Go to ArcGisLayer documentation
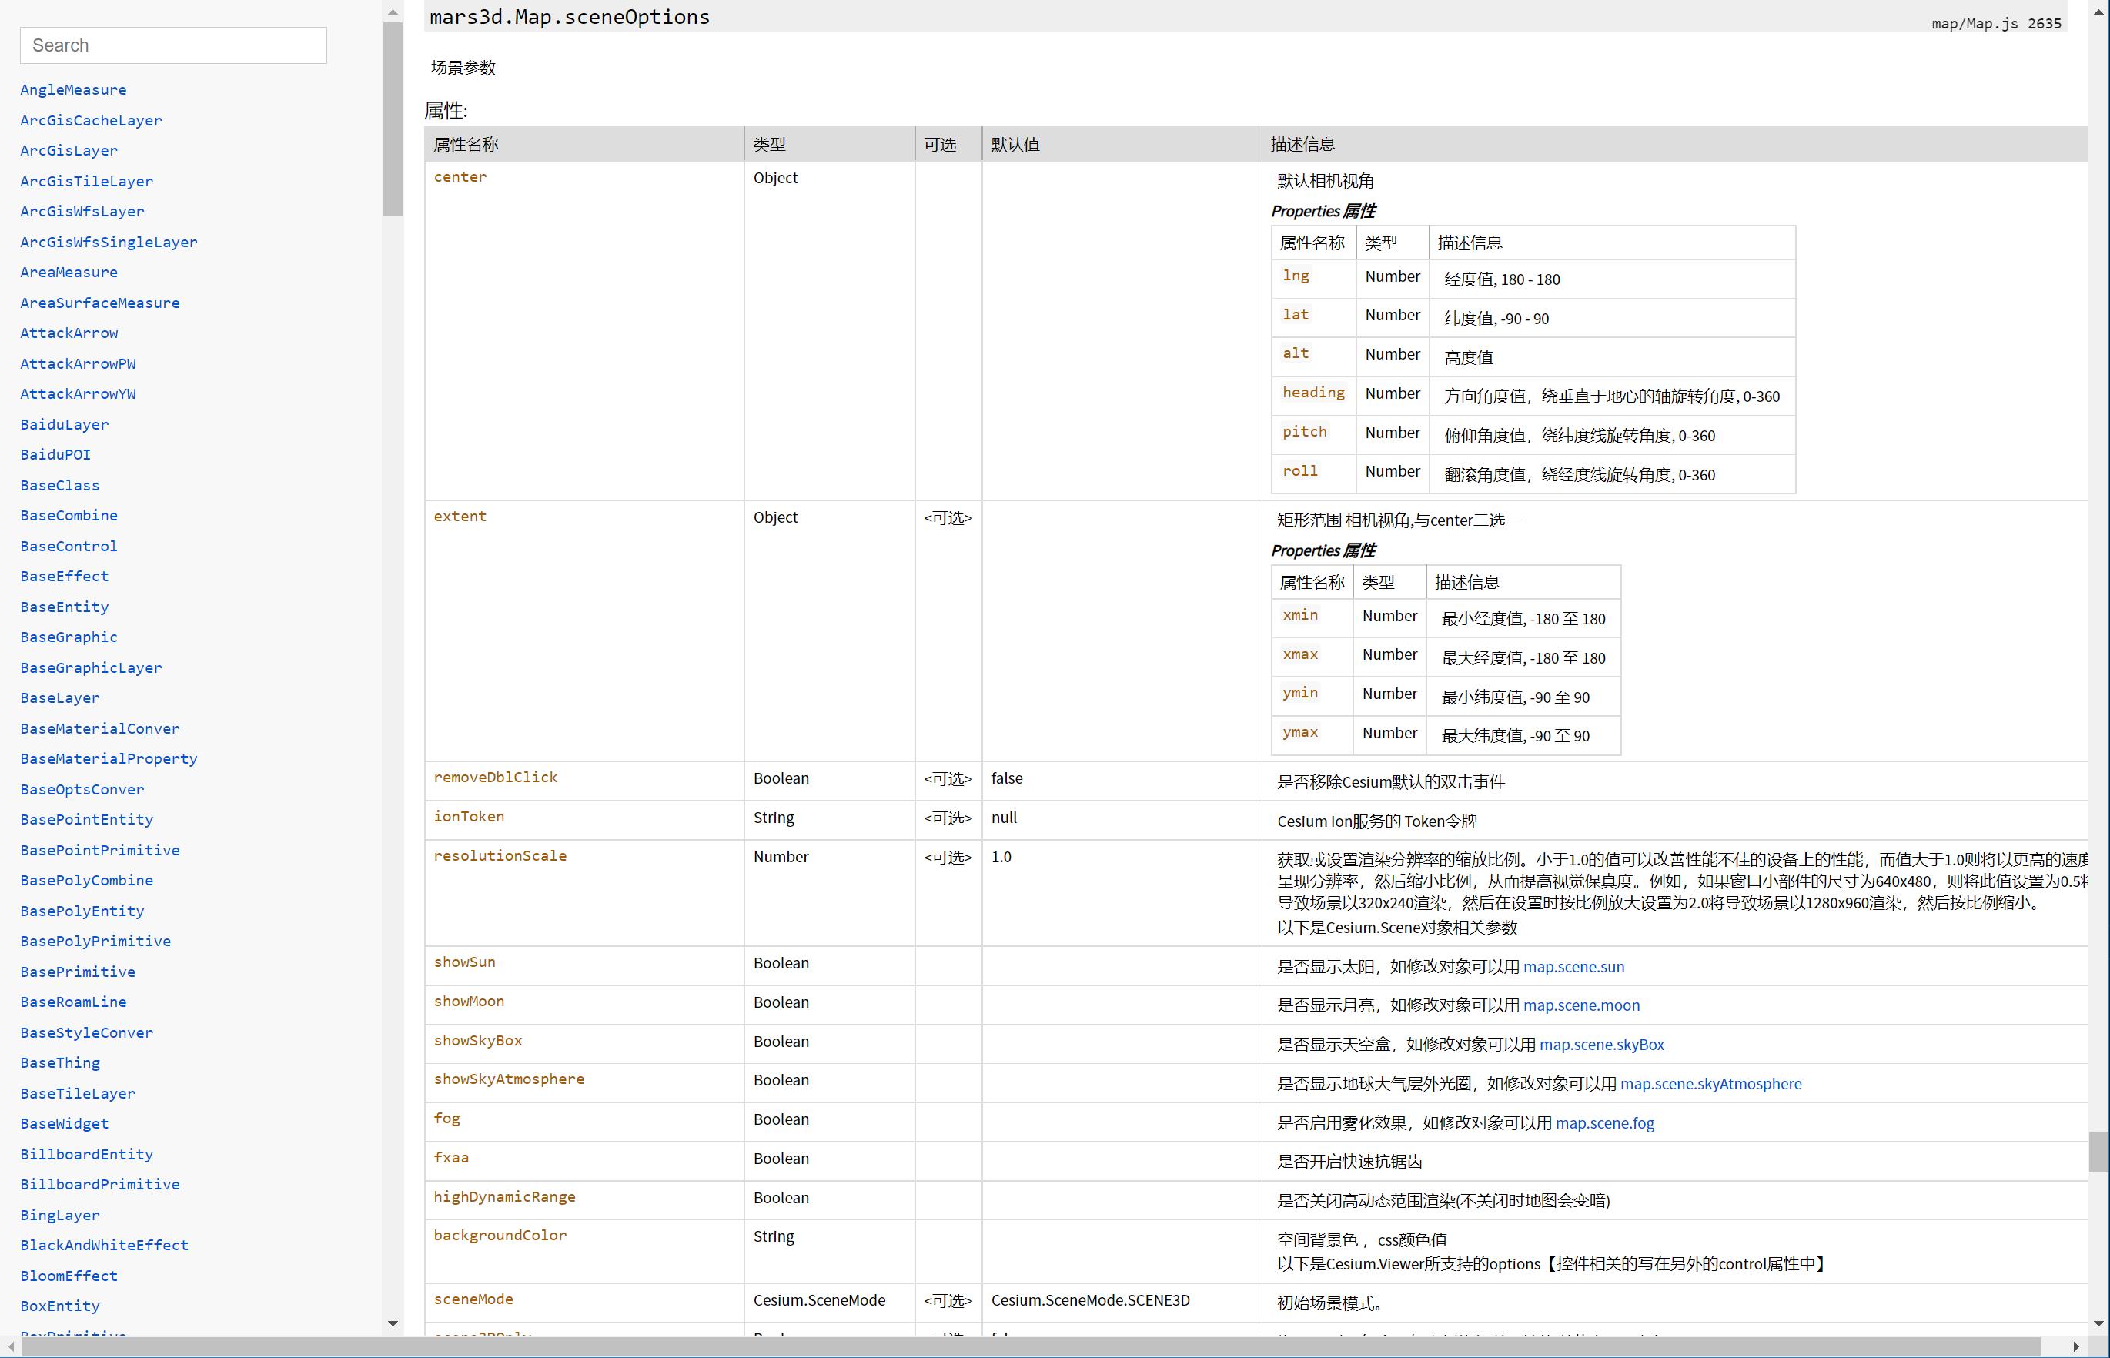 click(x=69, y=151)
